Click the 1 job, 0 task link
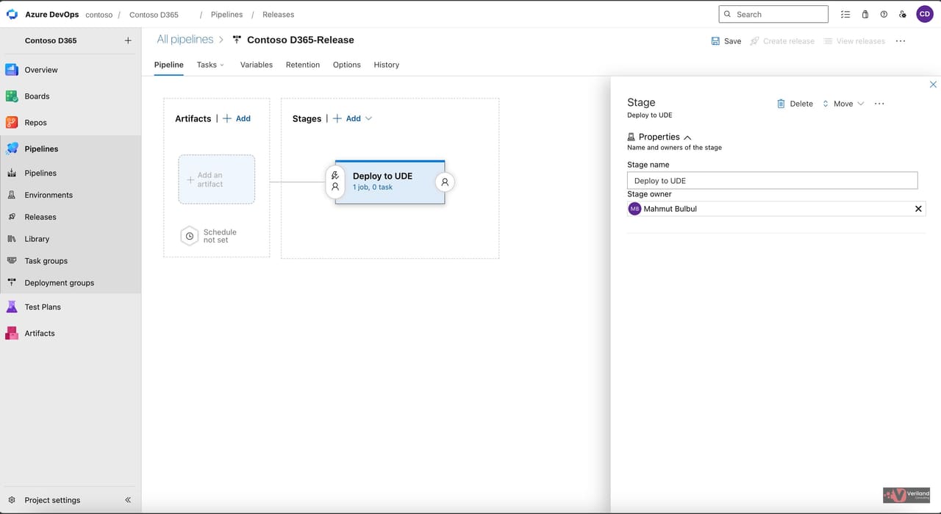Image resolution: width=941 pixels, height=514 pixels. 373,188
